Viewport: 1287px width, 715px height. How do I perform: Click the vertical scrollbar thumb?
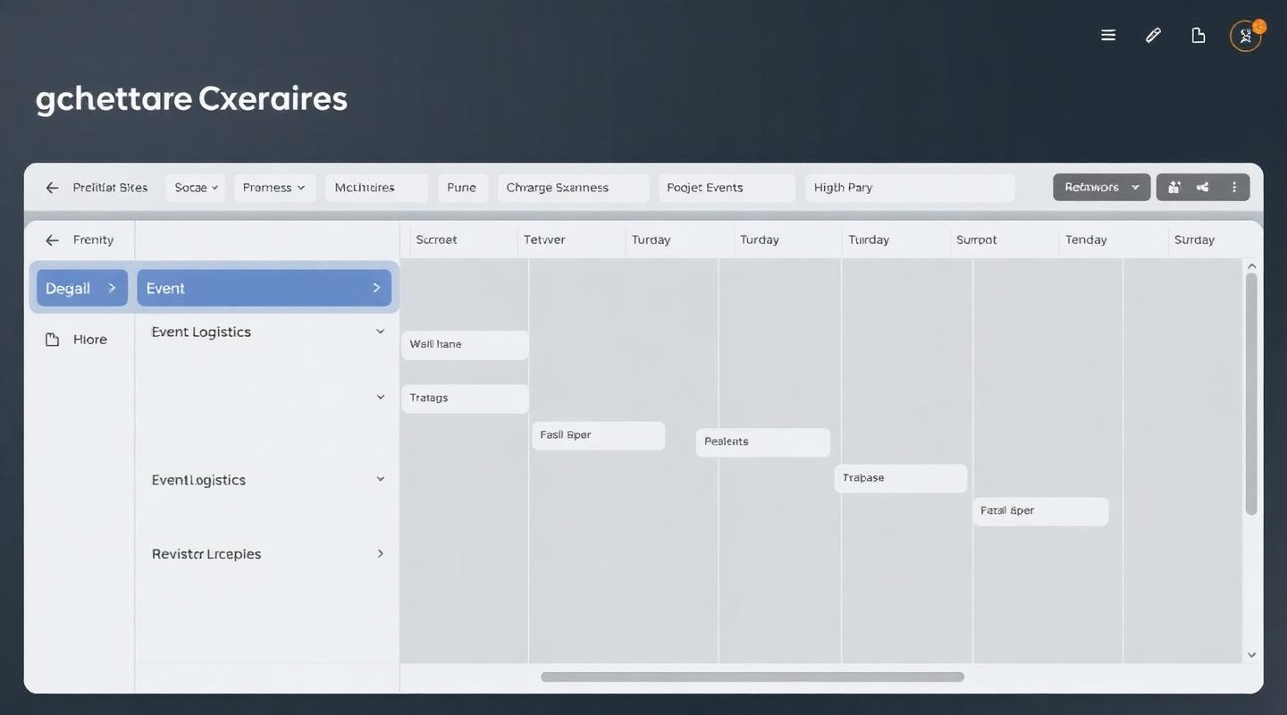tap(1251, 393)
